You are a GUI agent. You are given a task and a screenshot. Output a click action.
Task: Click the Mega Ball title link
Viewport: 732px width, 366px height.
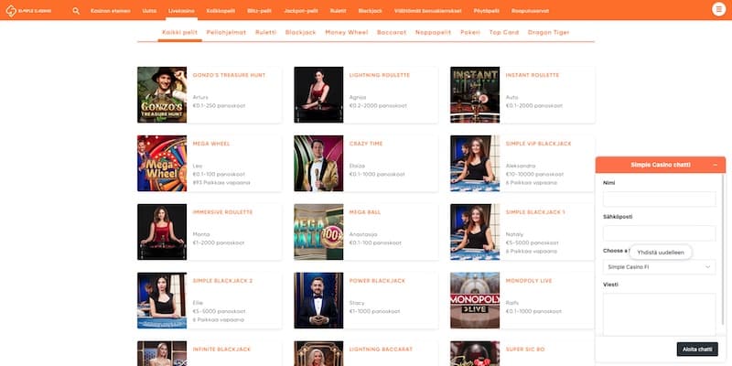point(365,212)
